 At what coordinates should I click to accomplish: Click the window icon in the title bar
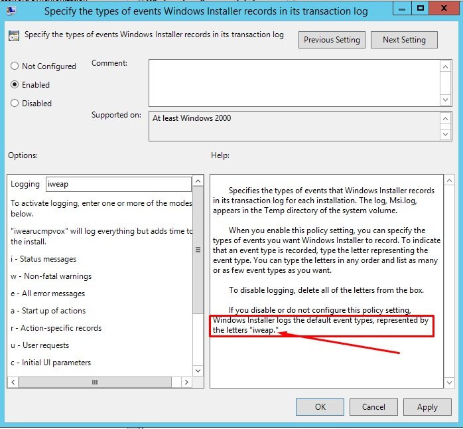[x=11, y=11]
